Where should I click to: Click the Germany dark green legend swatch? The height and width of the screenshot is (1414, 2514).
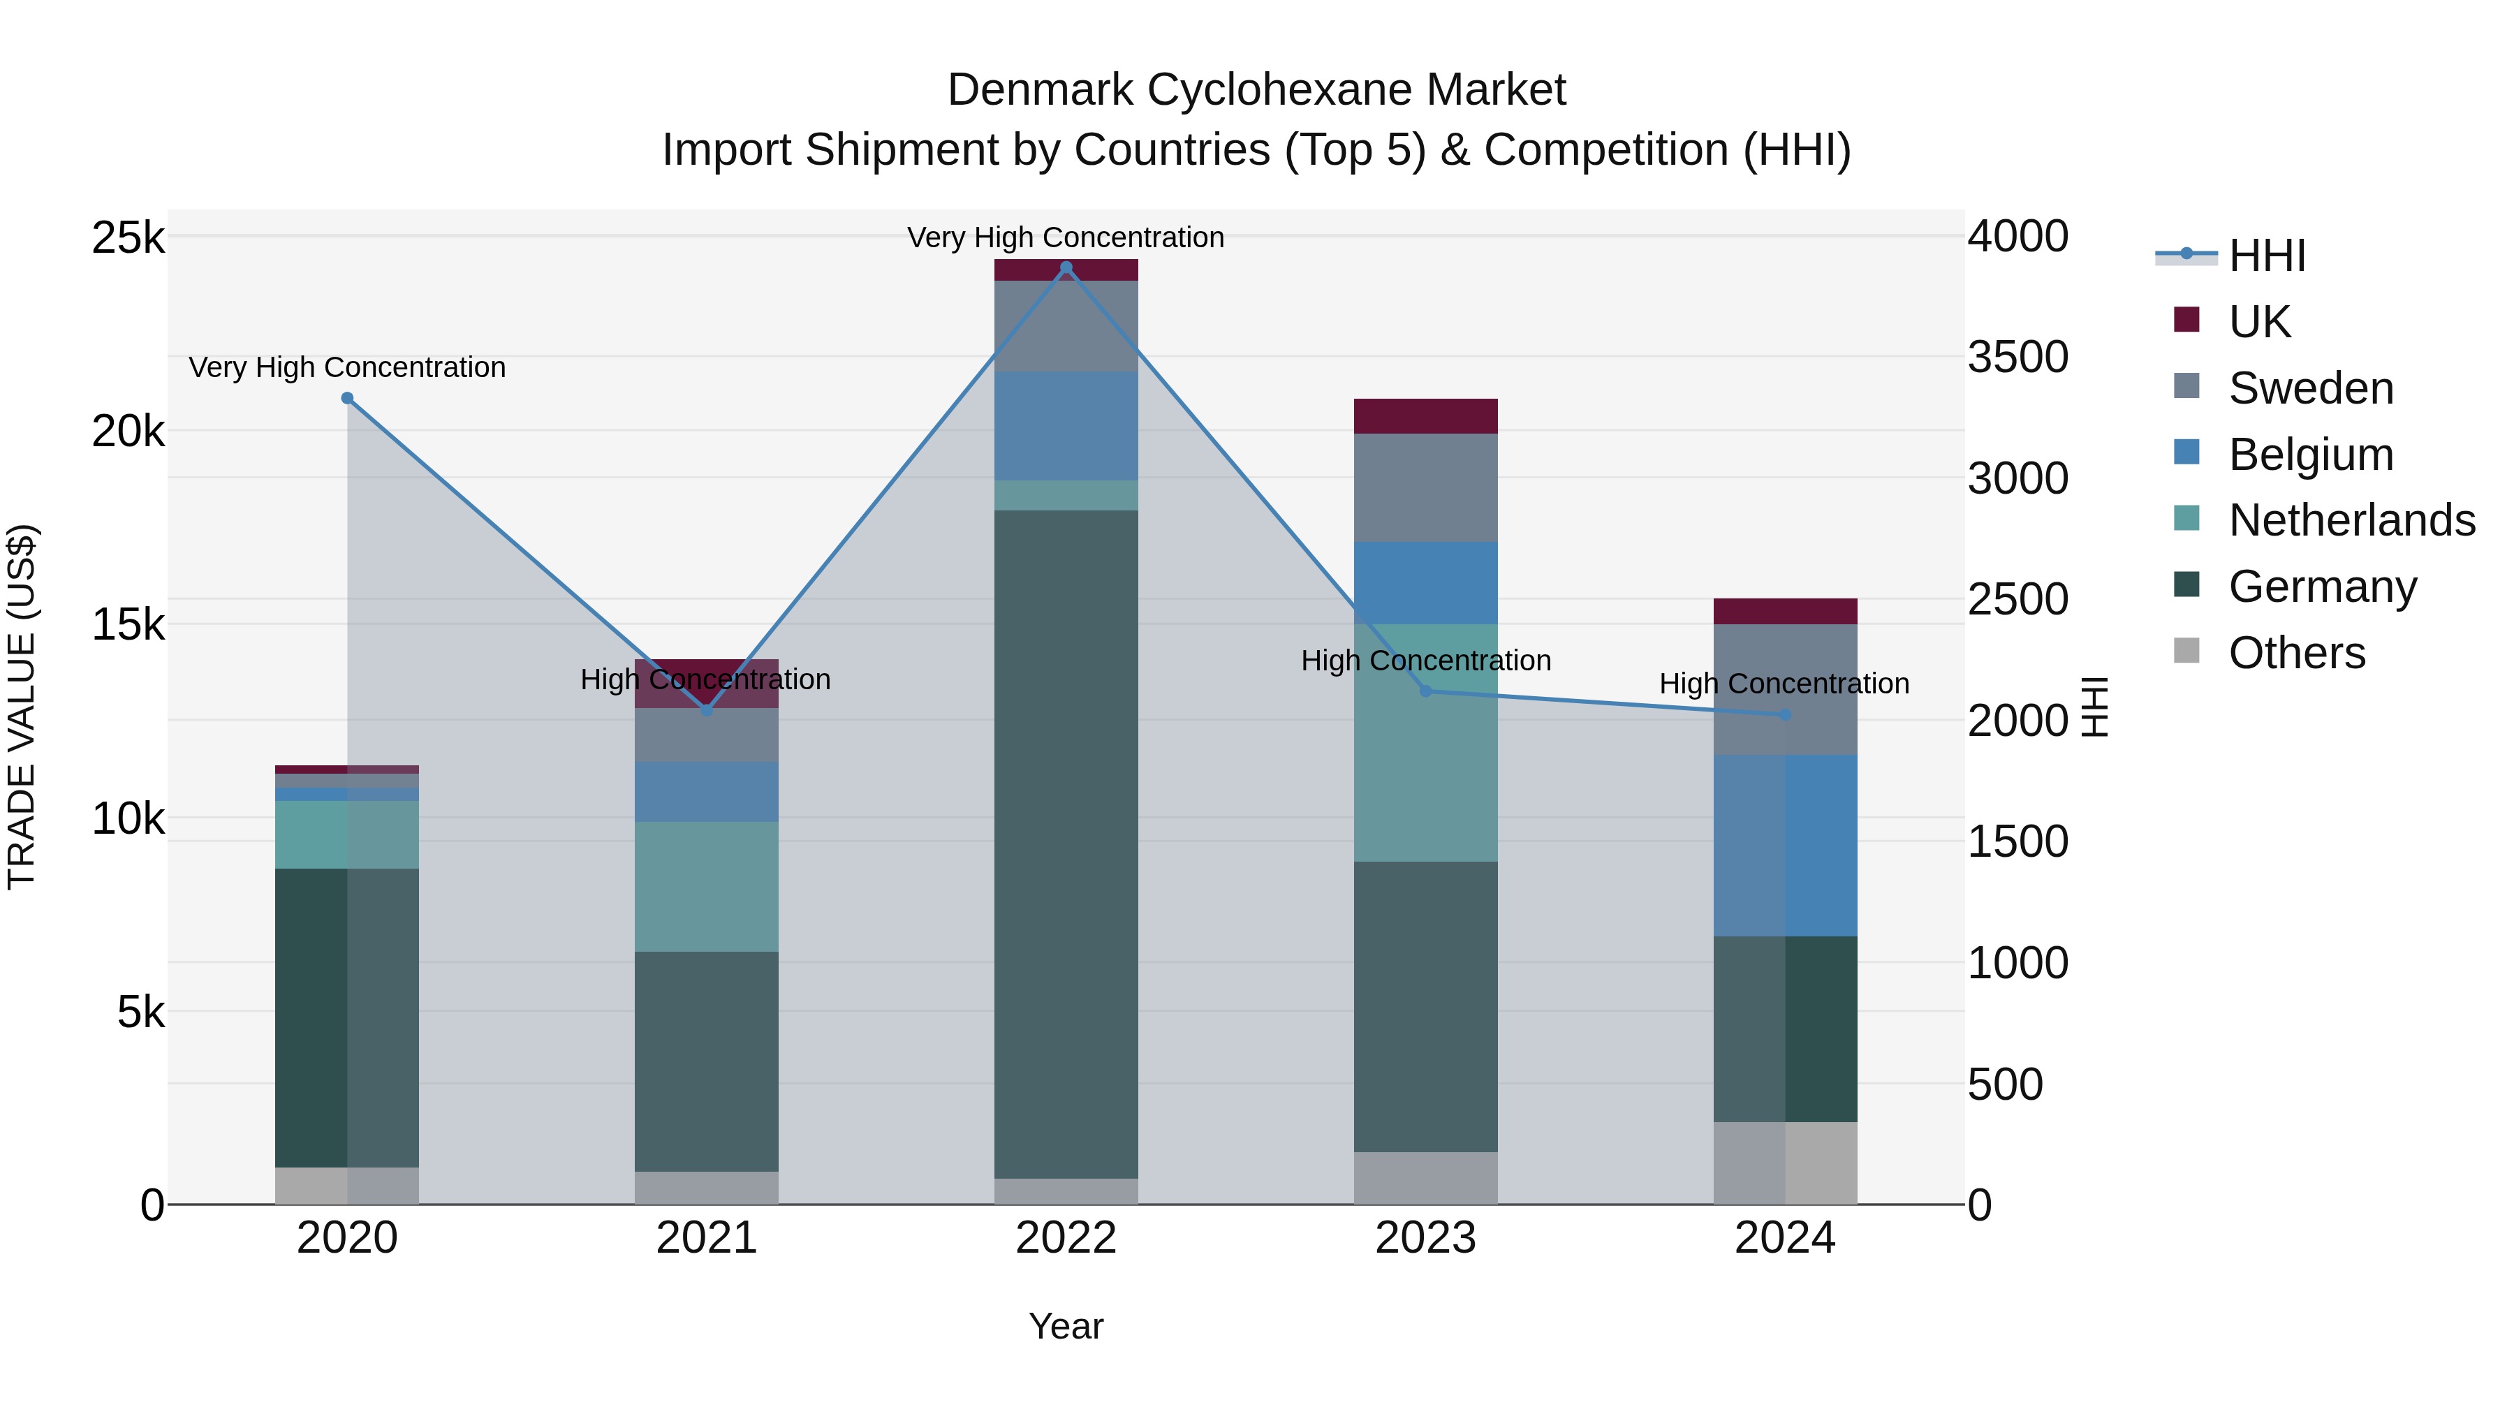2186,584
